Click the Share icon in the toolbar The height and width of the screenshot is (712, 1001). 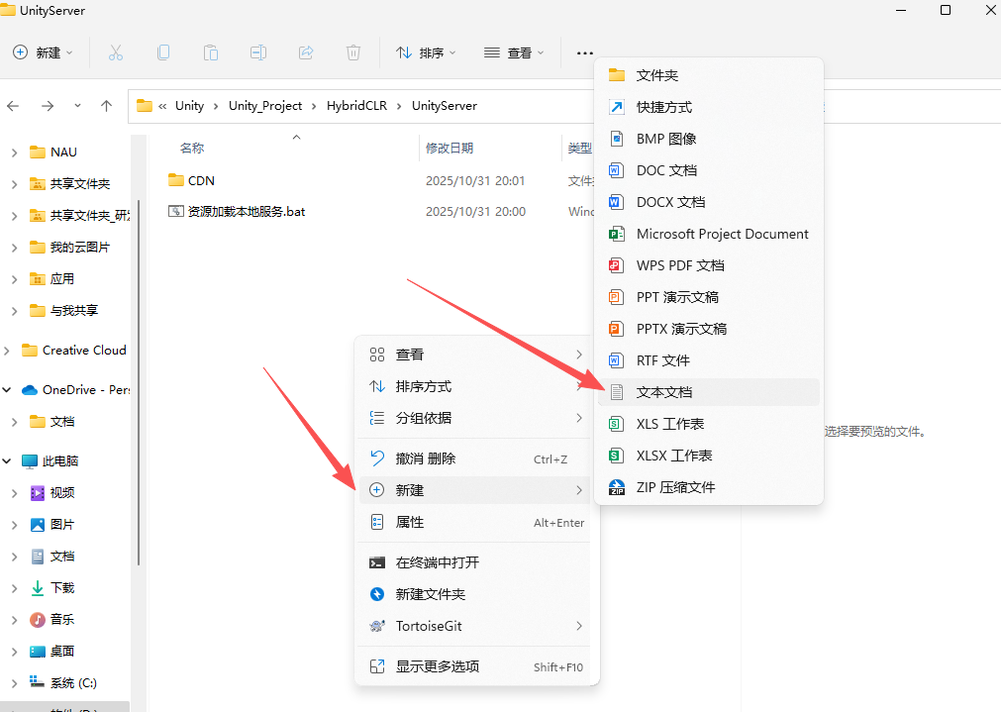[x=305, y=52]
